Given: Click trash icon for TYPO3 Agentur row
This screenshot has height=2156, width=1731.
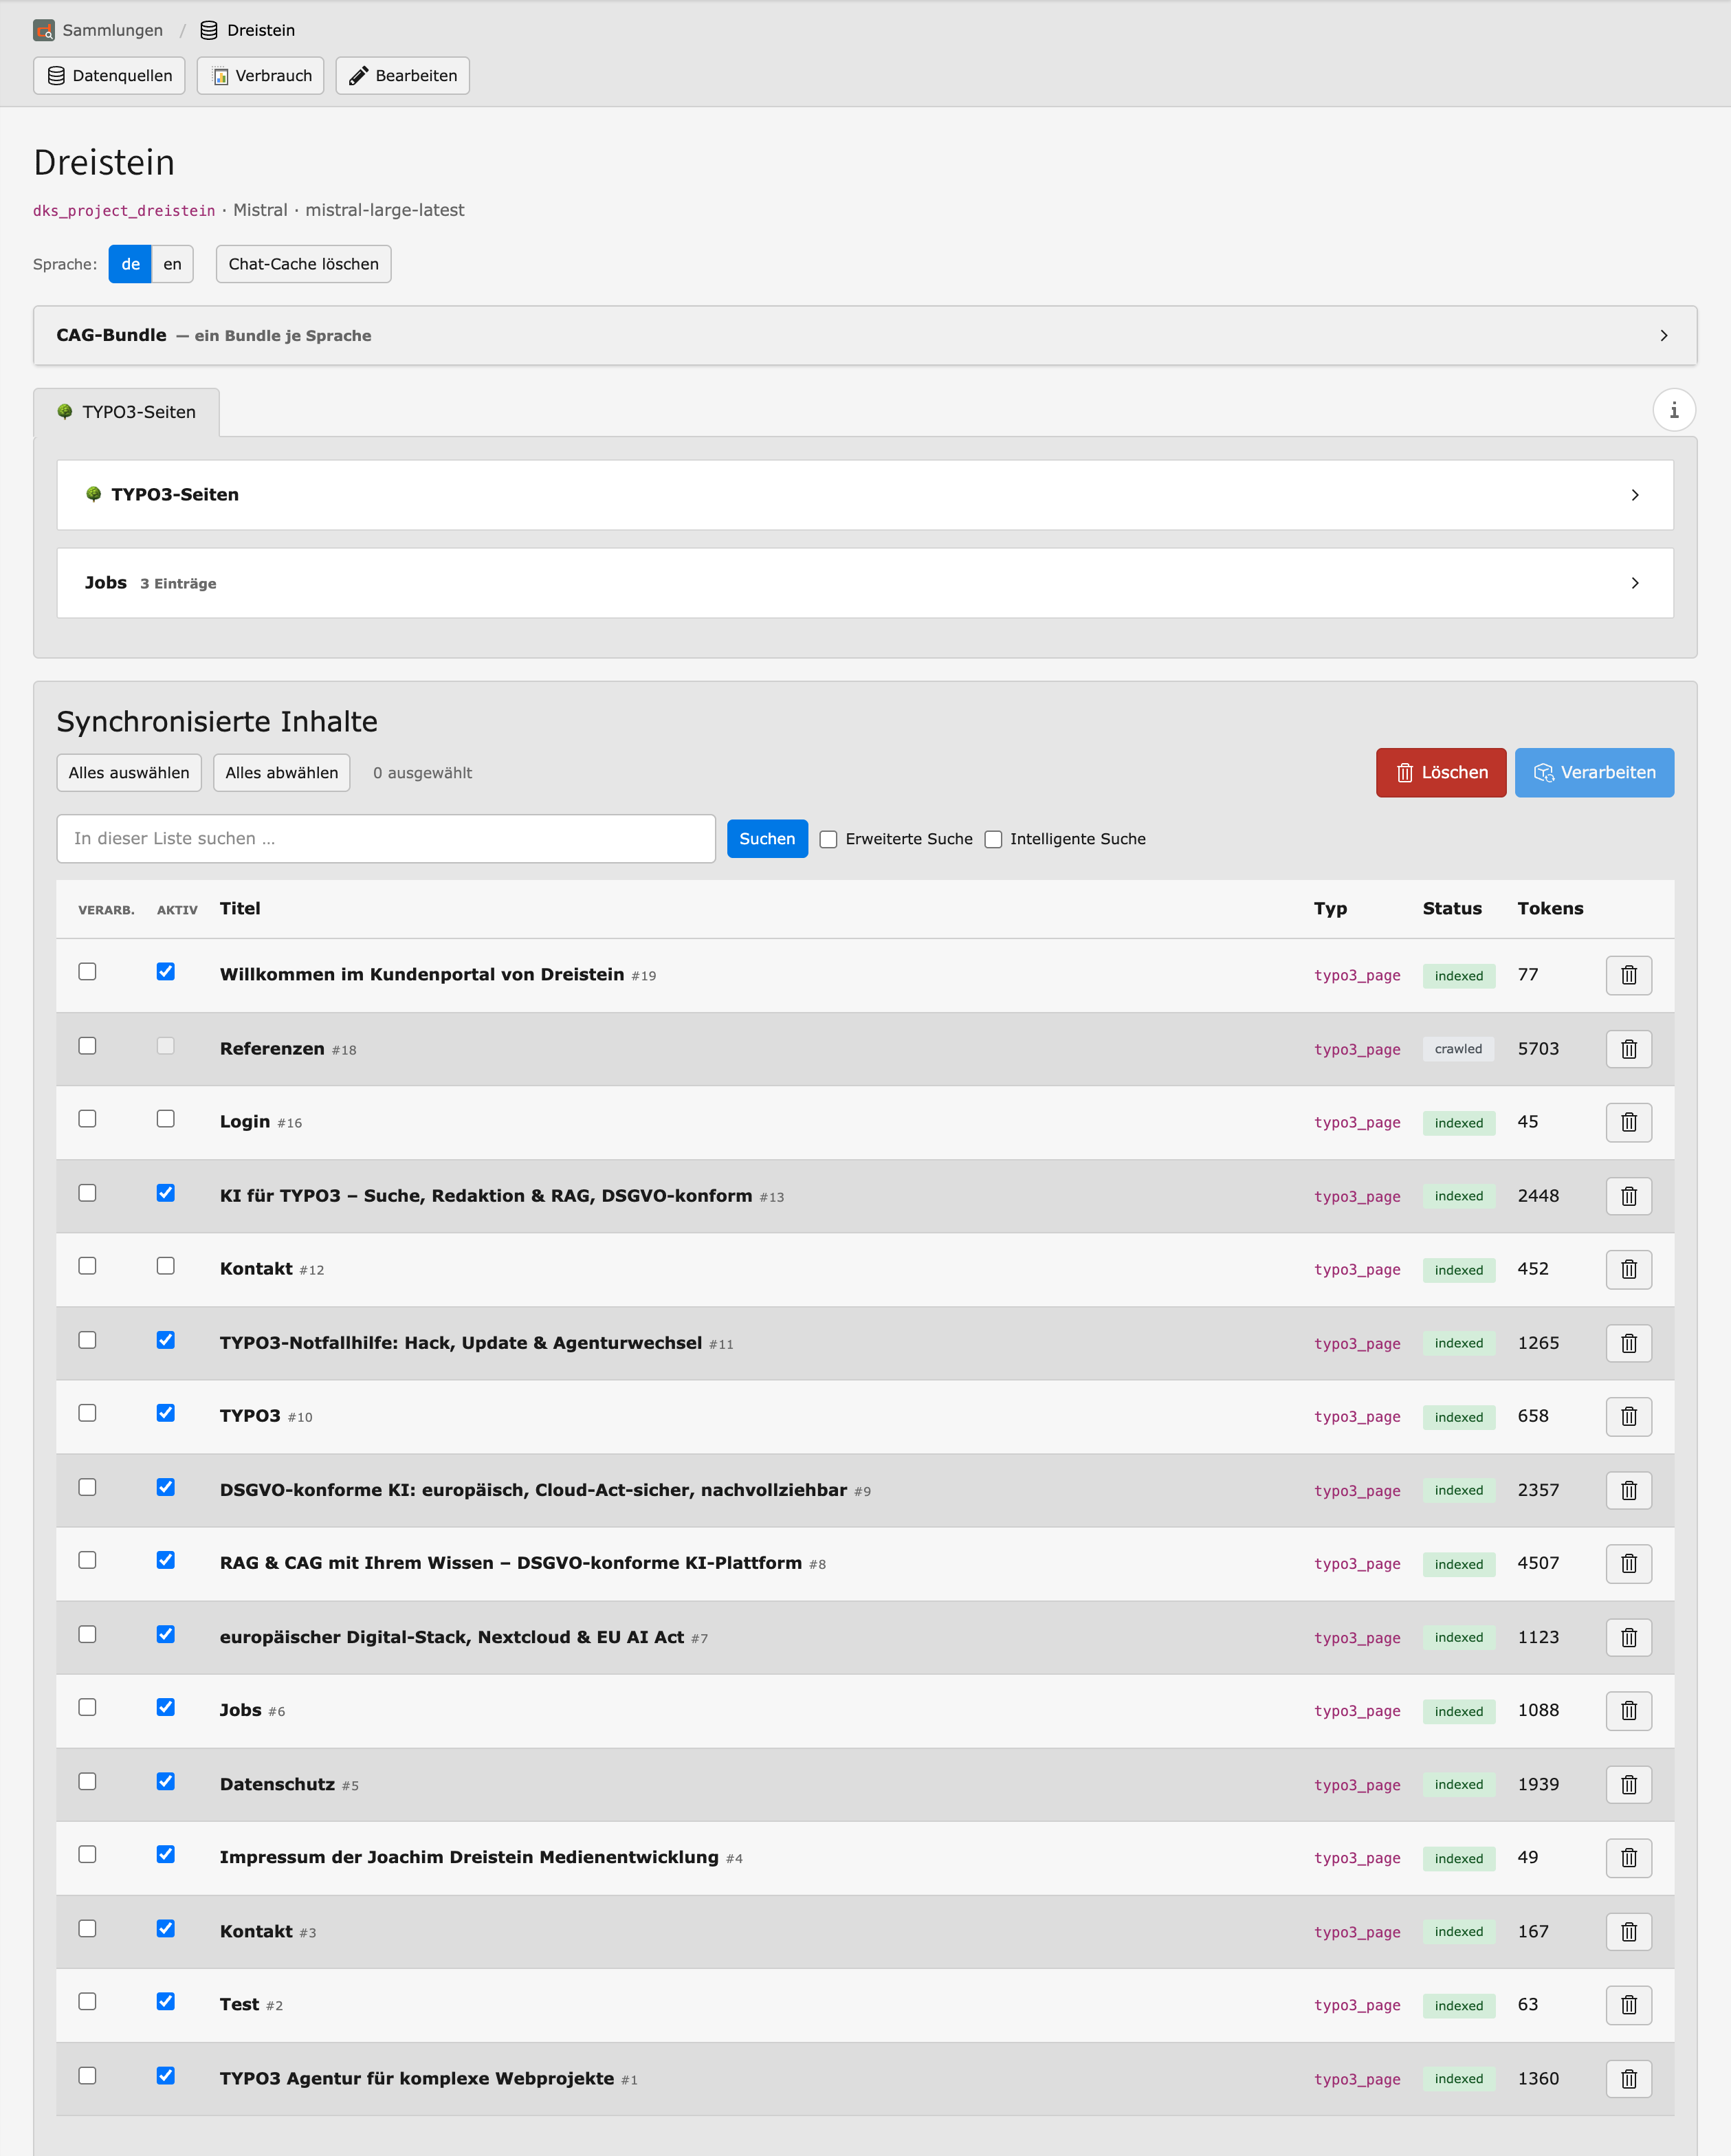Looking at the screenshot, I should pos(1628,2078).
